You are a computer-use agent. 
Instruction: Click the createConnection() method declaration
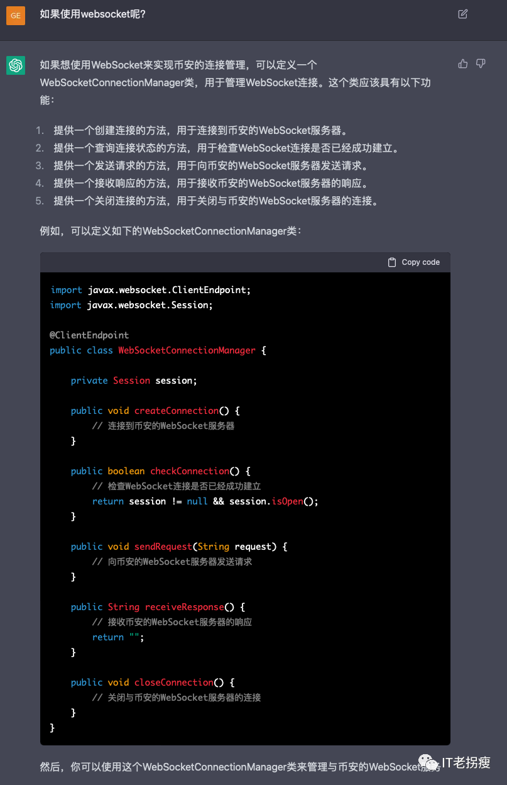pos(155,411)
